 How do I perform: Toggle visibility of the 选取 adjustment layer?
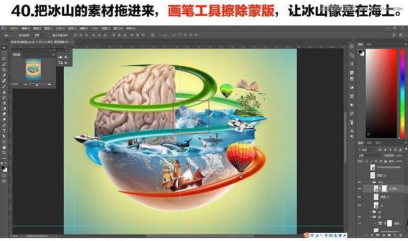360,223
